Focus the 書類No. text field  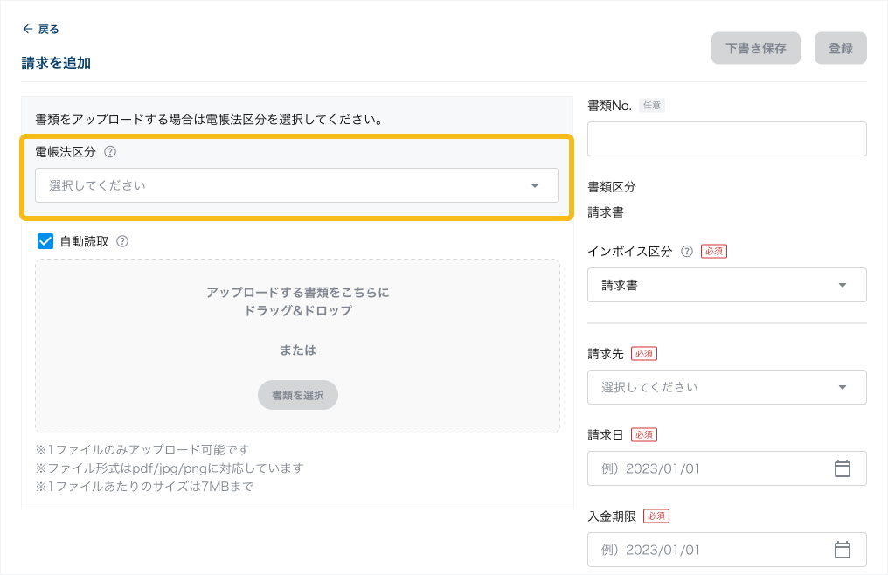pyautogui.click(x=726, y=139)
